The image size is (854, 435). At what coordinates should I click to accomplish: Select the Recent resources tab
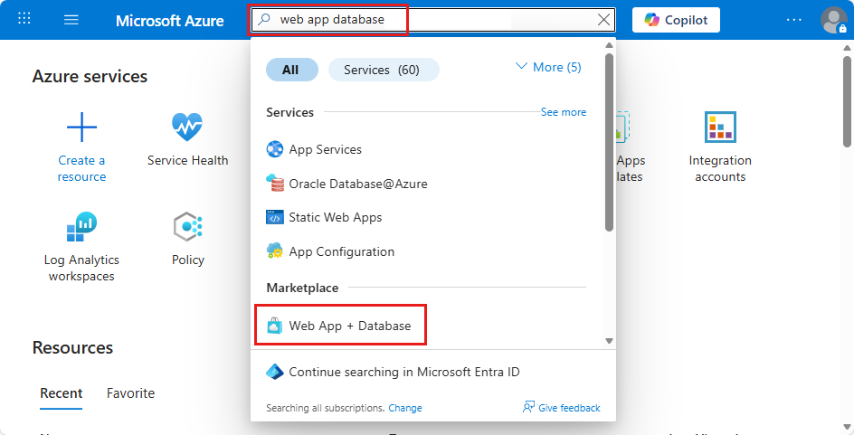pyautogui.click(x=62, y=393)
